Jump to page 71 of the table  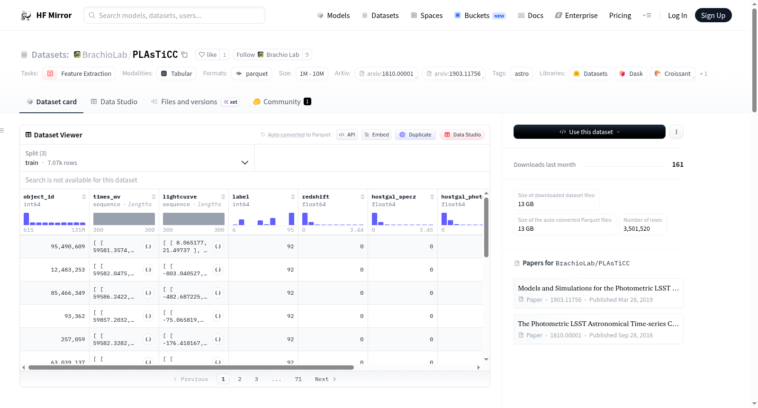298,379
